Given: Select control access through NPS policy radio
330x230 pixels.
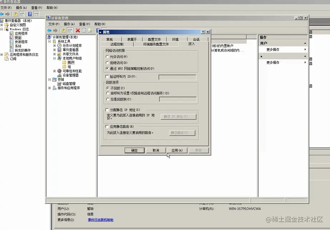Looking at the screenshot, I should (107, 68).
